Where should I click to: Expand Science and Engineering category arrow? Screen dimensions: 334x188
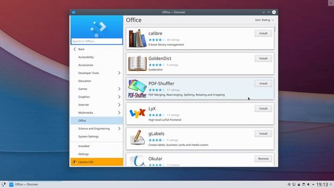pyautogui.click(x=119, y=128)
